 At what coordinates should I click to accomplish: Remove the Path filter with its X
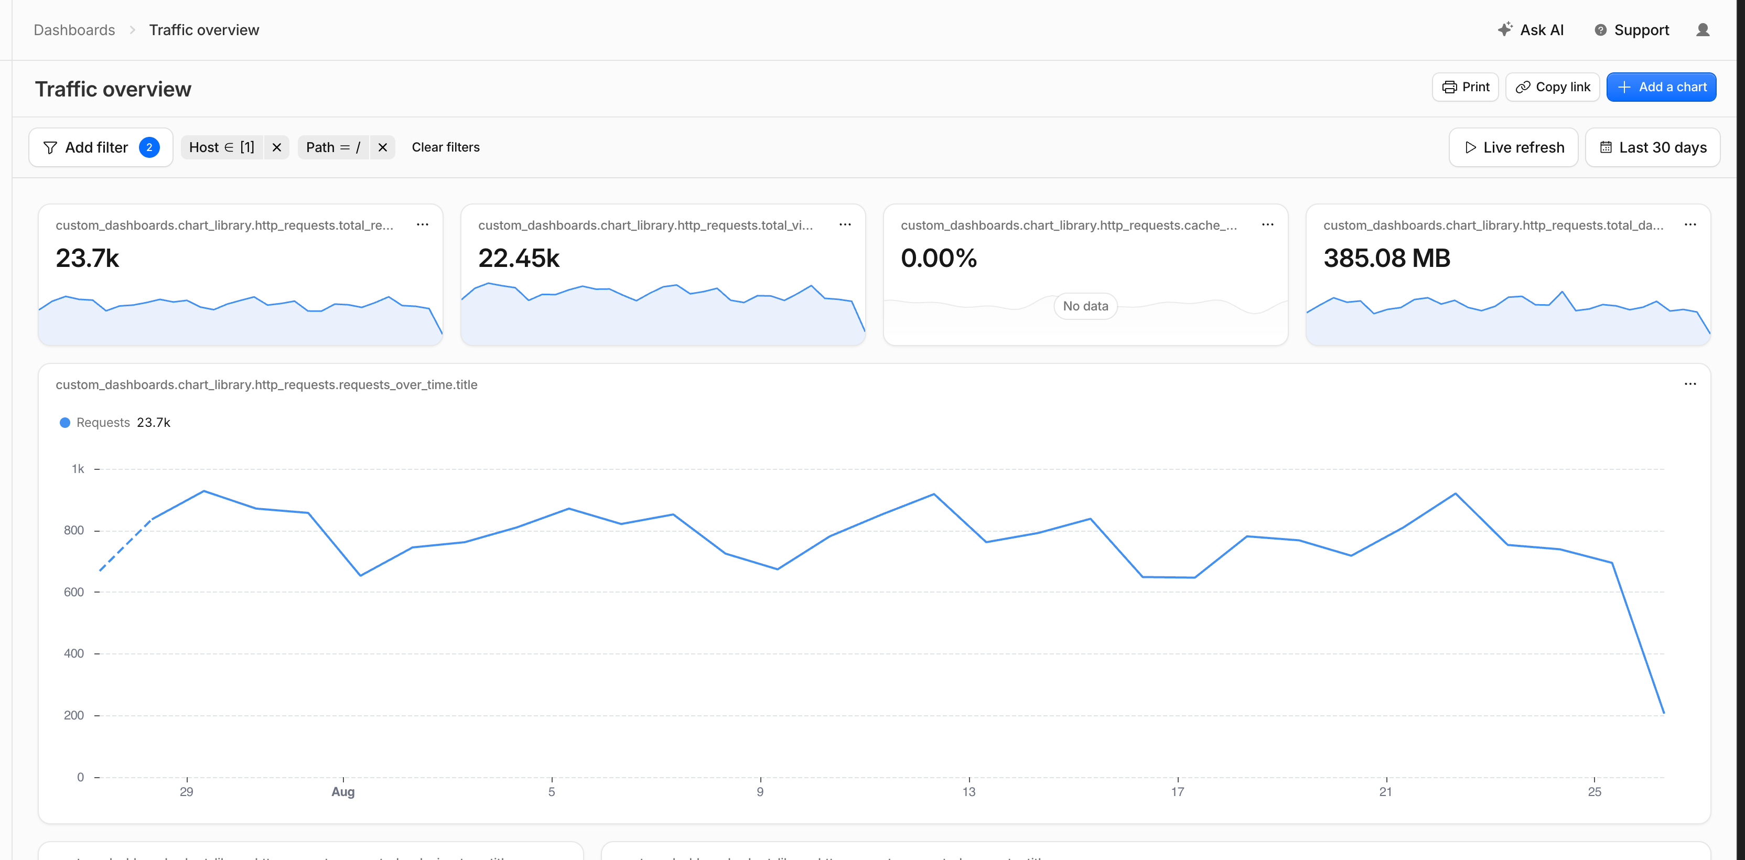(x=382, y=147)
